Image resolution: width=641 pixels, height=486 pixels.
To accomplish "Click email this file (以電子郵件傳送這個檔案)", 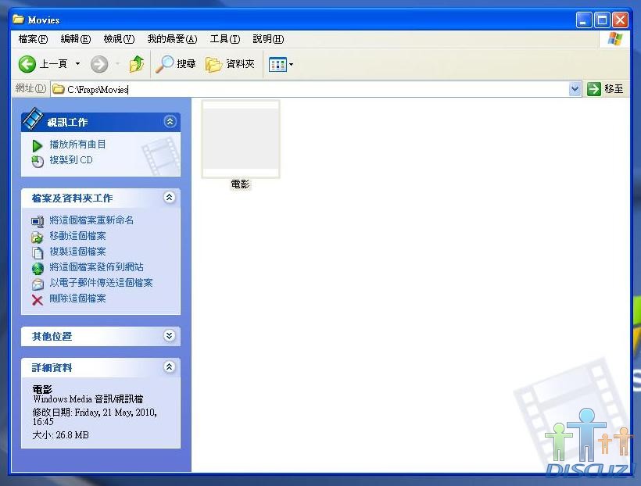I will coord(101,283).
